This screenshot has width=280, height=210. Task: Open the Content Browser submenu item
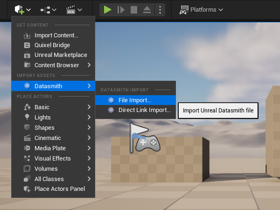[x=53, y=65]
